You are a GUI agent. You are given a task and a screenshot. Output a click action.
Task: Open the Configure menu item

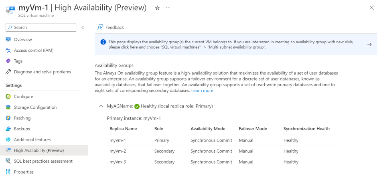coord(23,97)
